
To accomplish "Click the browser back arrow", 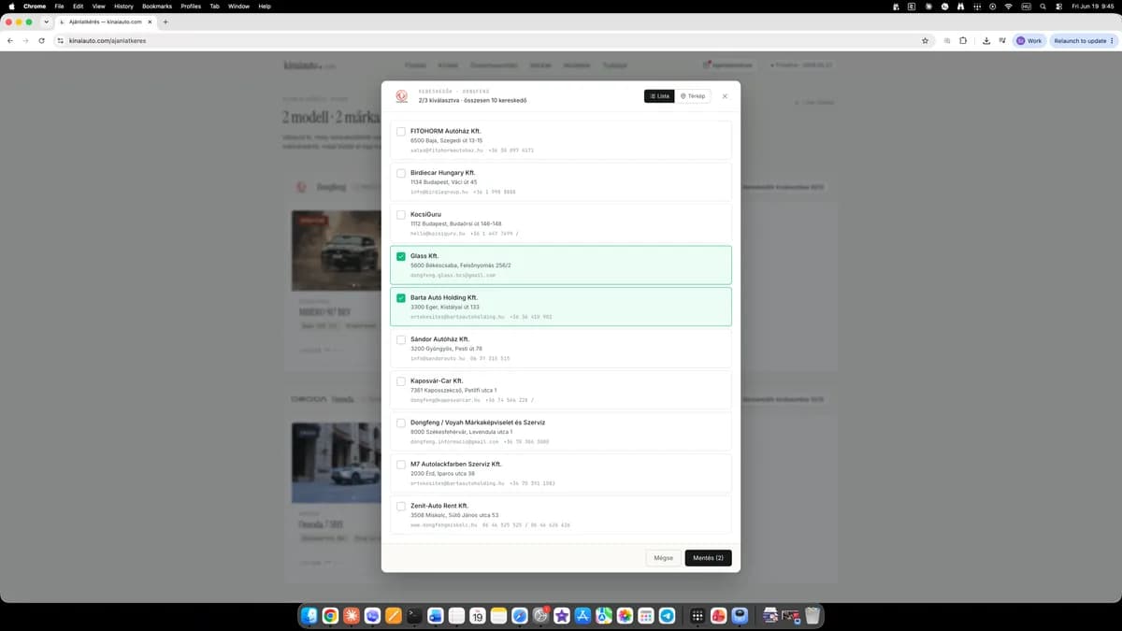I will tap(10, 41).
